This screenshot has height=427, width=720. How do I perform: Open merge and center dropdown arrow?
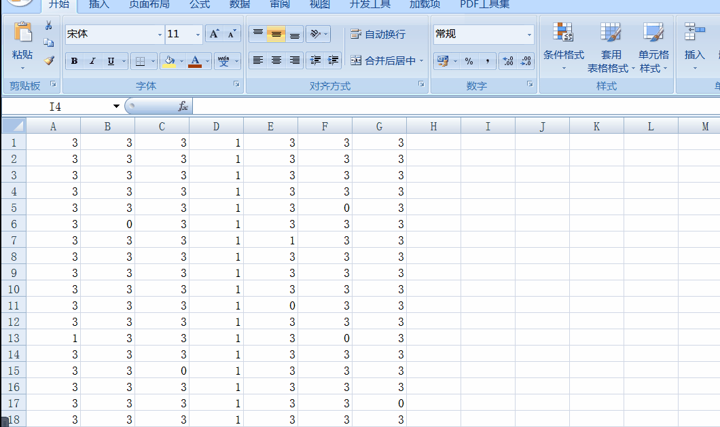point(421,60)
